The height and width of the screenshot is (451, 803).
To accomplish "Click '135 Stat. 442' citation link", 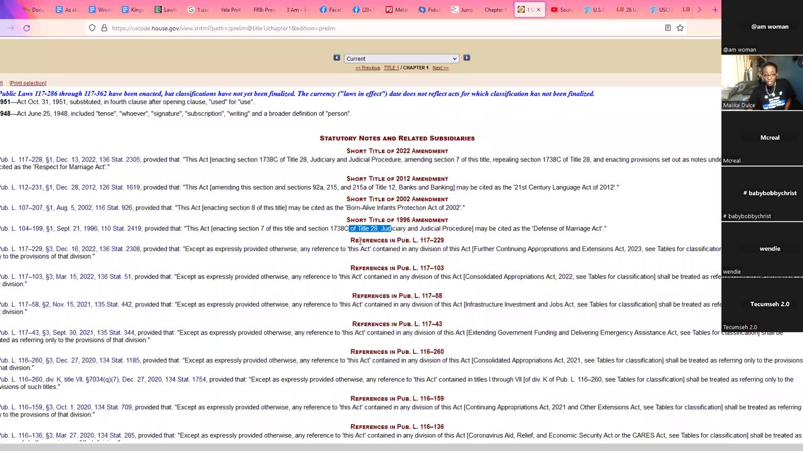I will 113,304.
